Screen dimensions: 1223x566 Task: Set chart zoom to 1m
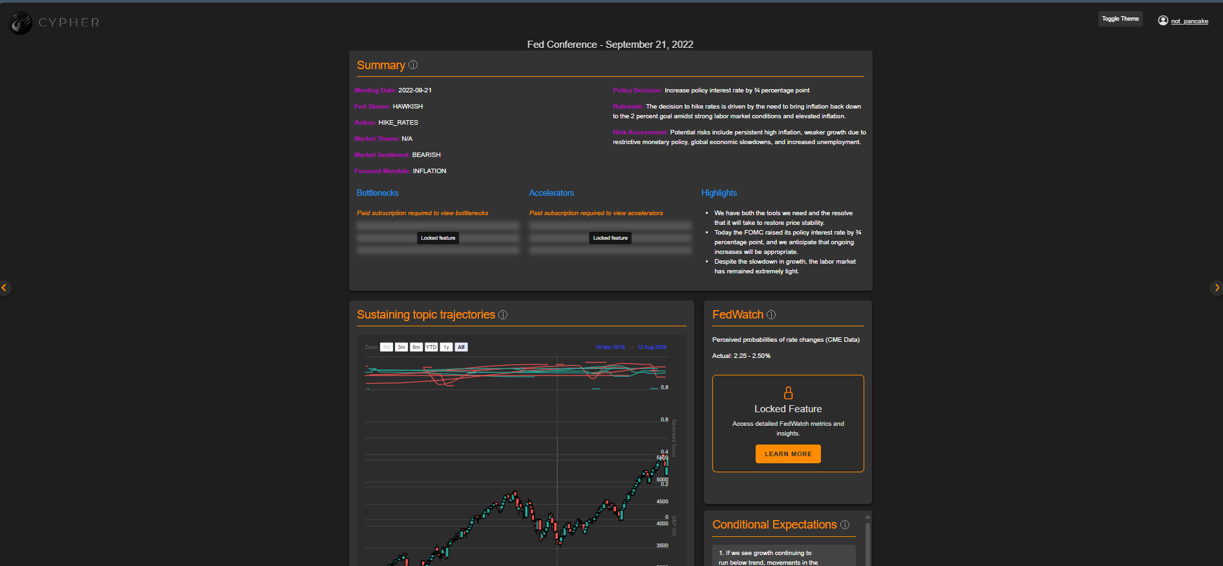tap(387, 347)
